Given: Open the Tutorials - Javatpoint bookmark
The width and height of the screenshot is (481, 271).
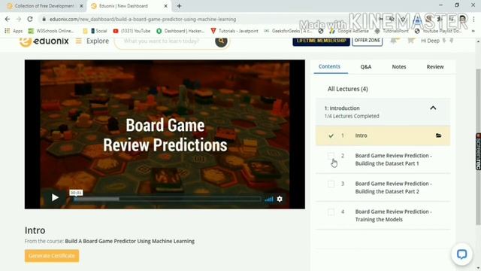Looking at the screenshot, I should [234, 31].
